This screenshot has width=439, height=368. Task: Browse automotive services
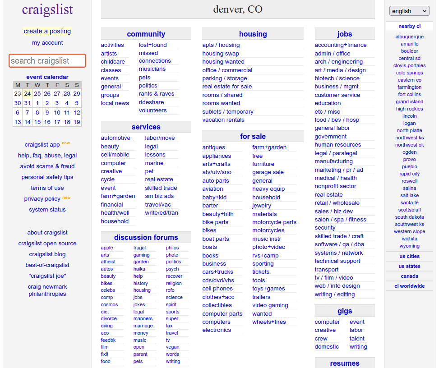[116, 138]
